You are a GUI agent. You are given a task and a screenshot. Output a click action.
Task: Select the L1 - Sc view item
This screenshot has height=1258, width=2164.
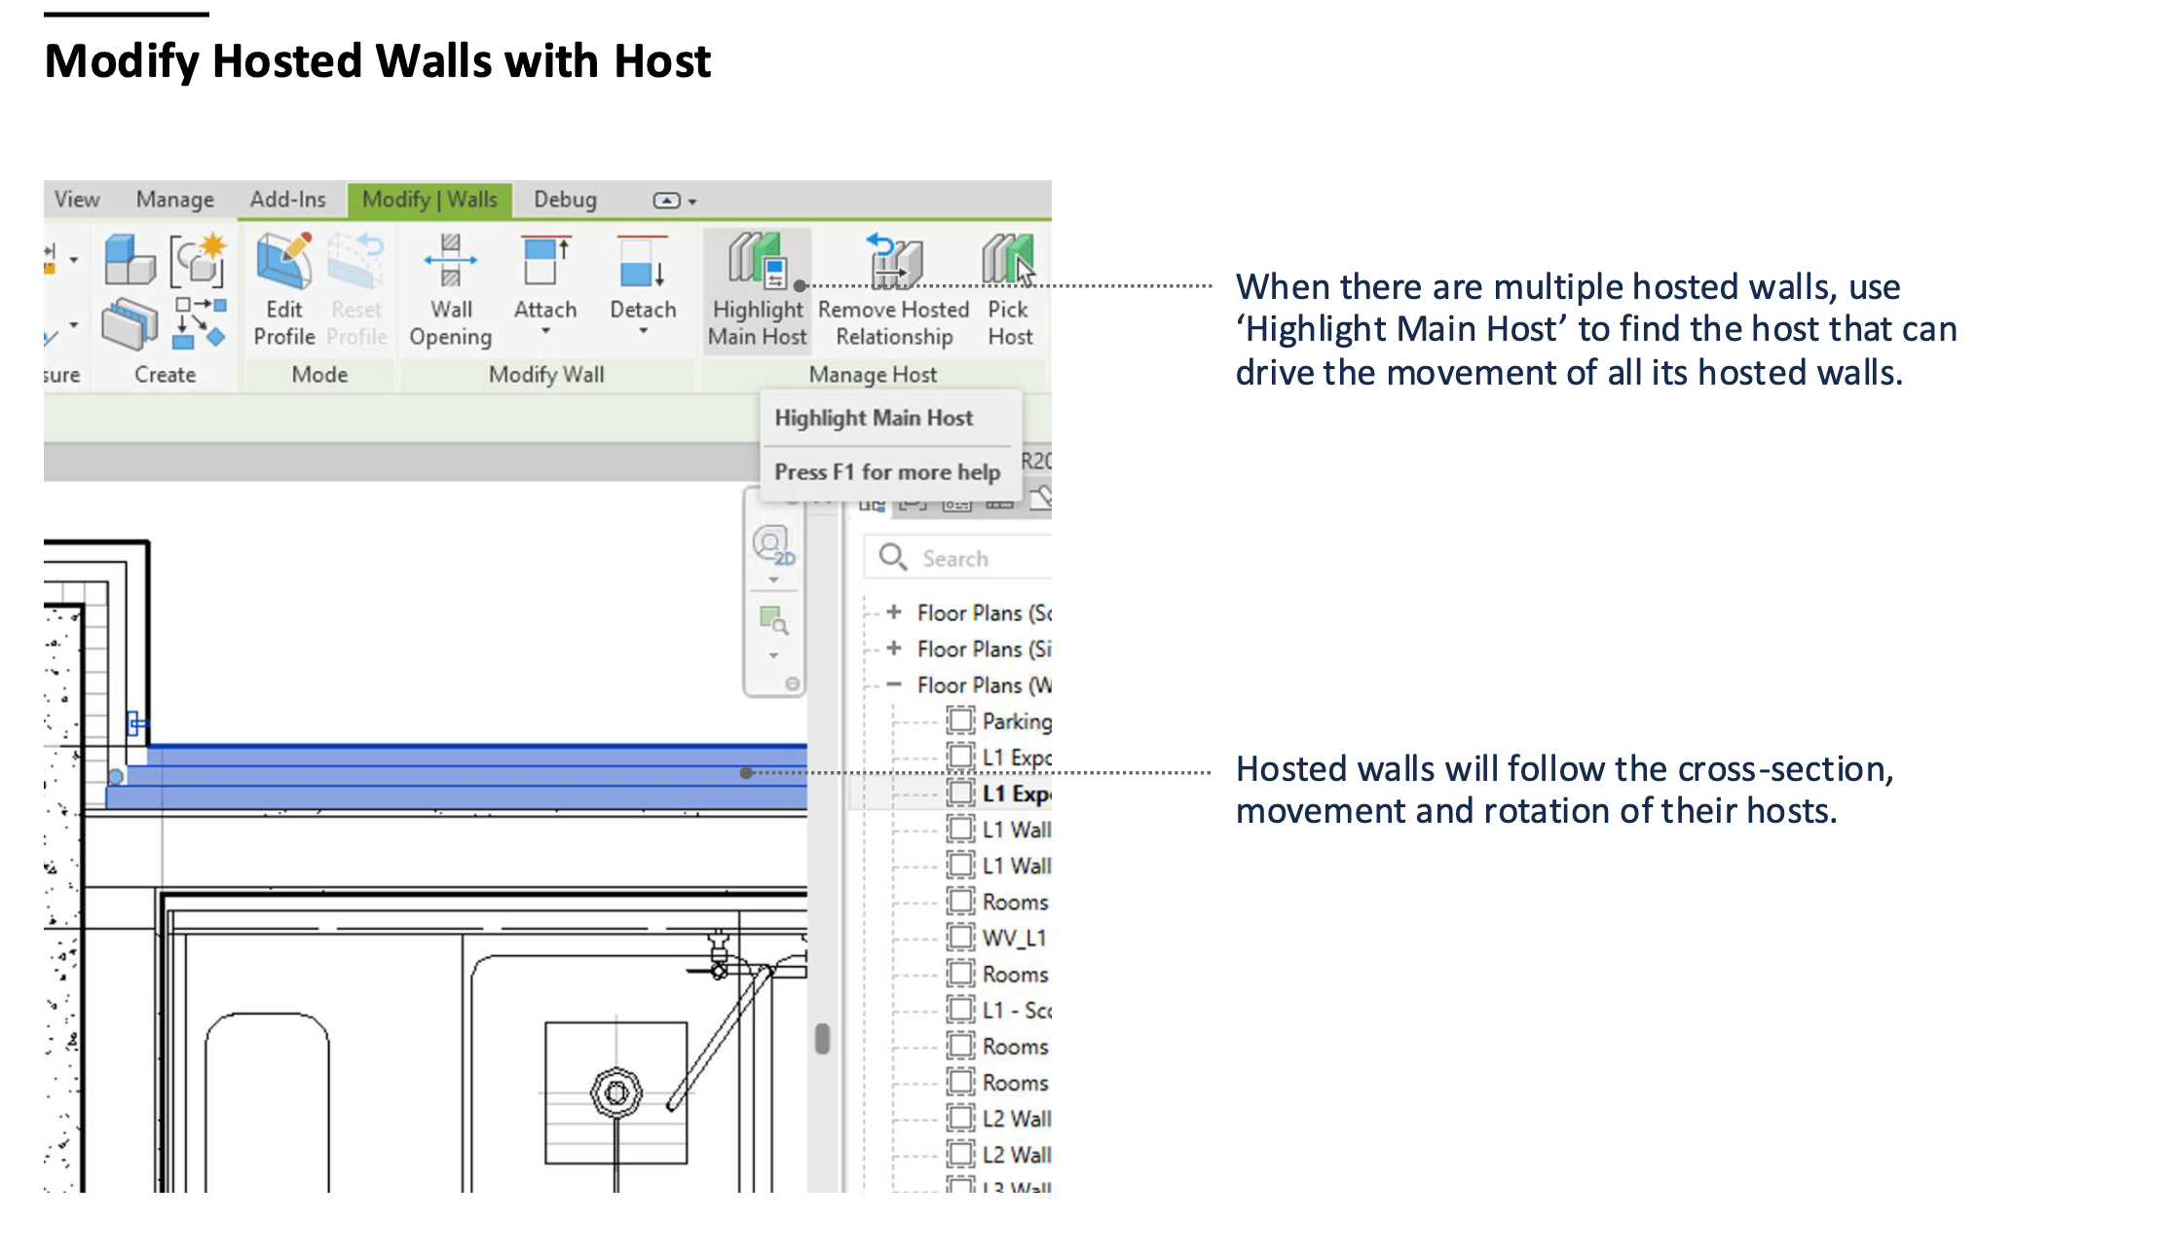pos(1017,1010)
